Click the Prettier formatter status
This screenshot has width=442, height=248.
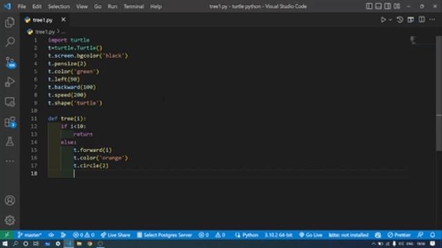(x=399, y=235)
